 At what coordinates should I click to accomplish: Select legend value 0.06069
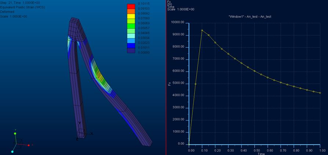tap(144, 23)
